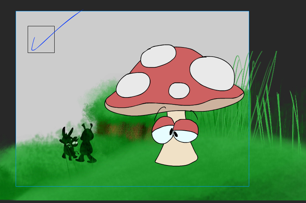This screenshot has width=306, height=203.
Task: Click the largest white spot on mushroom cap
Action: click(212, 73)
